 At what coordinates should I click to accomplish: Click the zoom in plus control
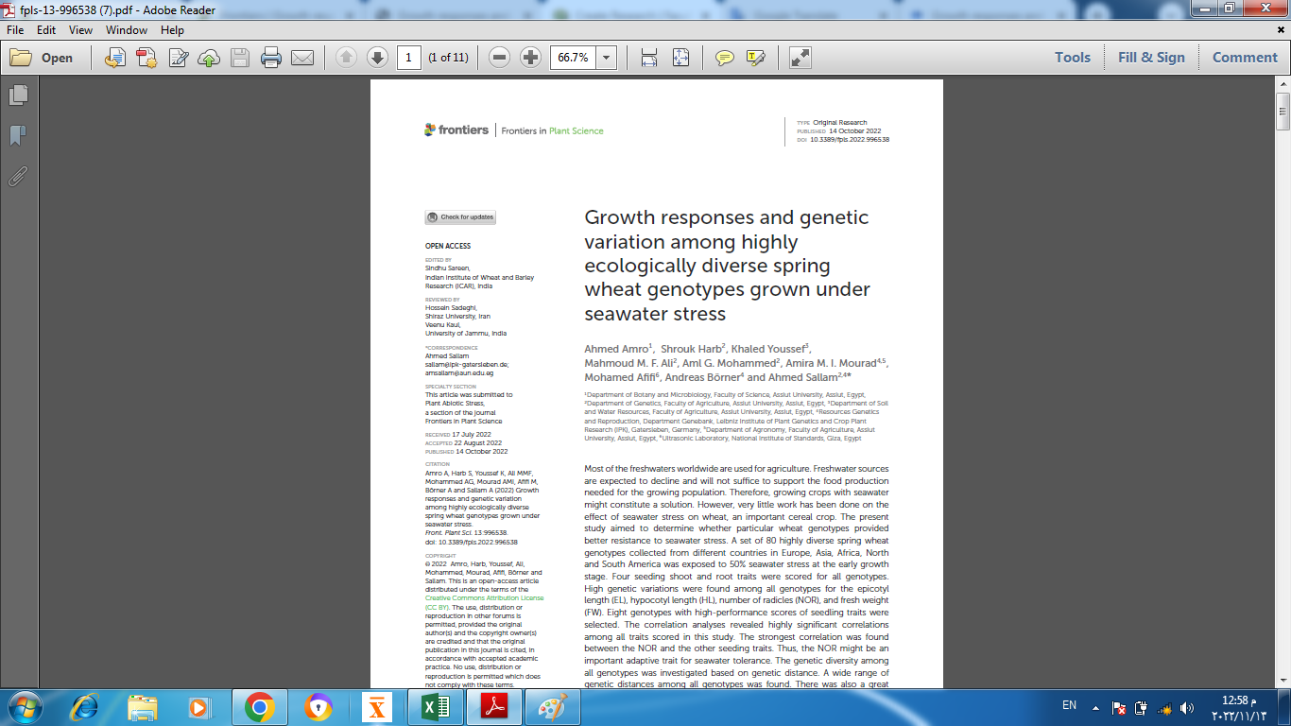[529, 57]
